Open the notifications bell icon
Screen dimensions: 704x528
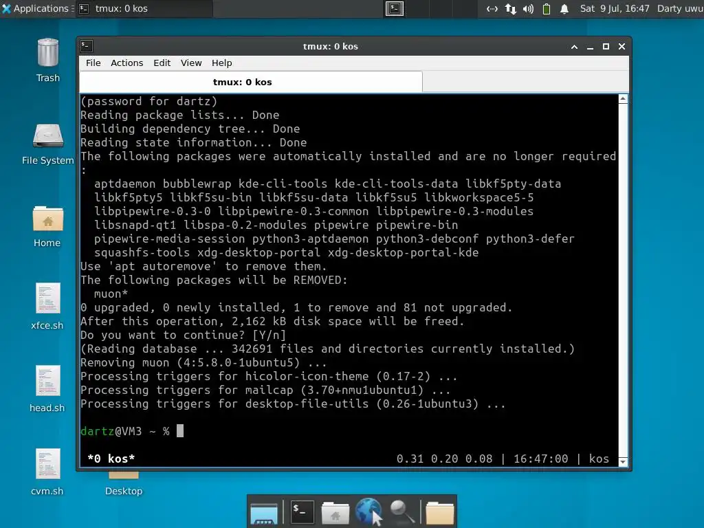[x=564, y=8]
